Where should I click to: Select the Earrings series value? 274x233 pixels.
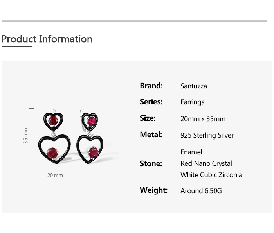pyautogui.click(x=192, y=102)
